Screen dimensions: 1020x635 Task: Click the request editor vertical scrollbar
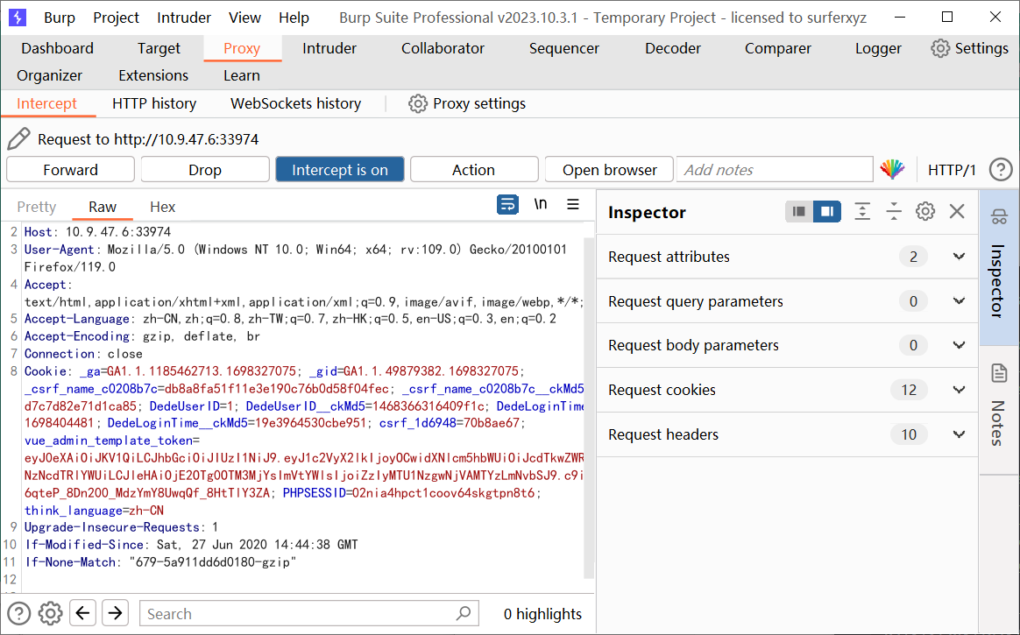point(589,407)
